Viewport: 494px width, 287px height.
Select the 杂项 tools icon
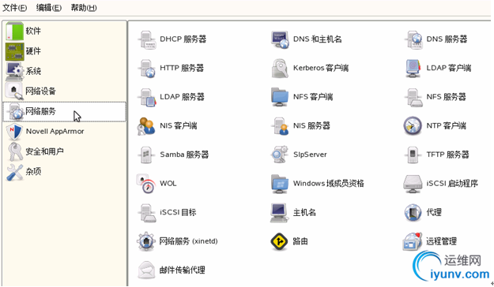pos(14,172)
